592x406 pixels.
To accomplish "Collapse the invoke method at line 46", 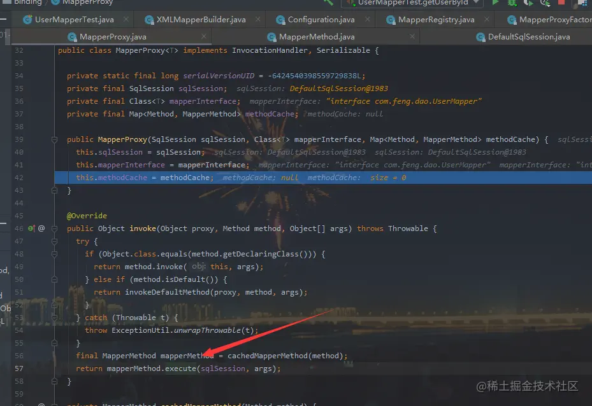I will click(x=54, y=228).
